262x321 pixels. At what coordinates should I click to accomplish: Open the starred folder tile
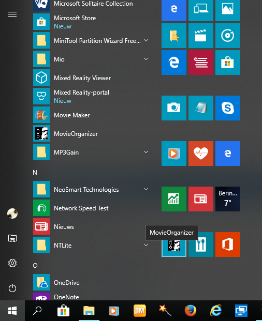tap(174, 36)
